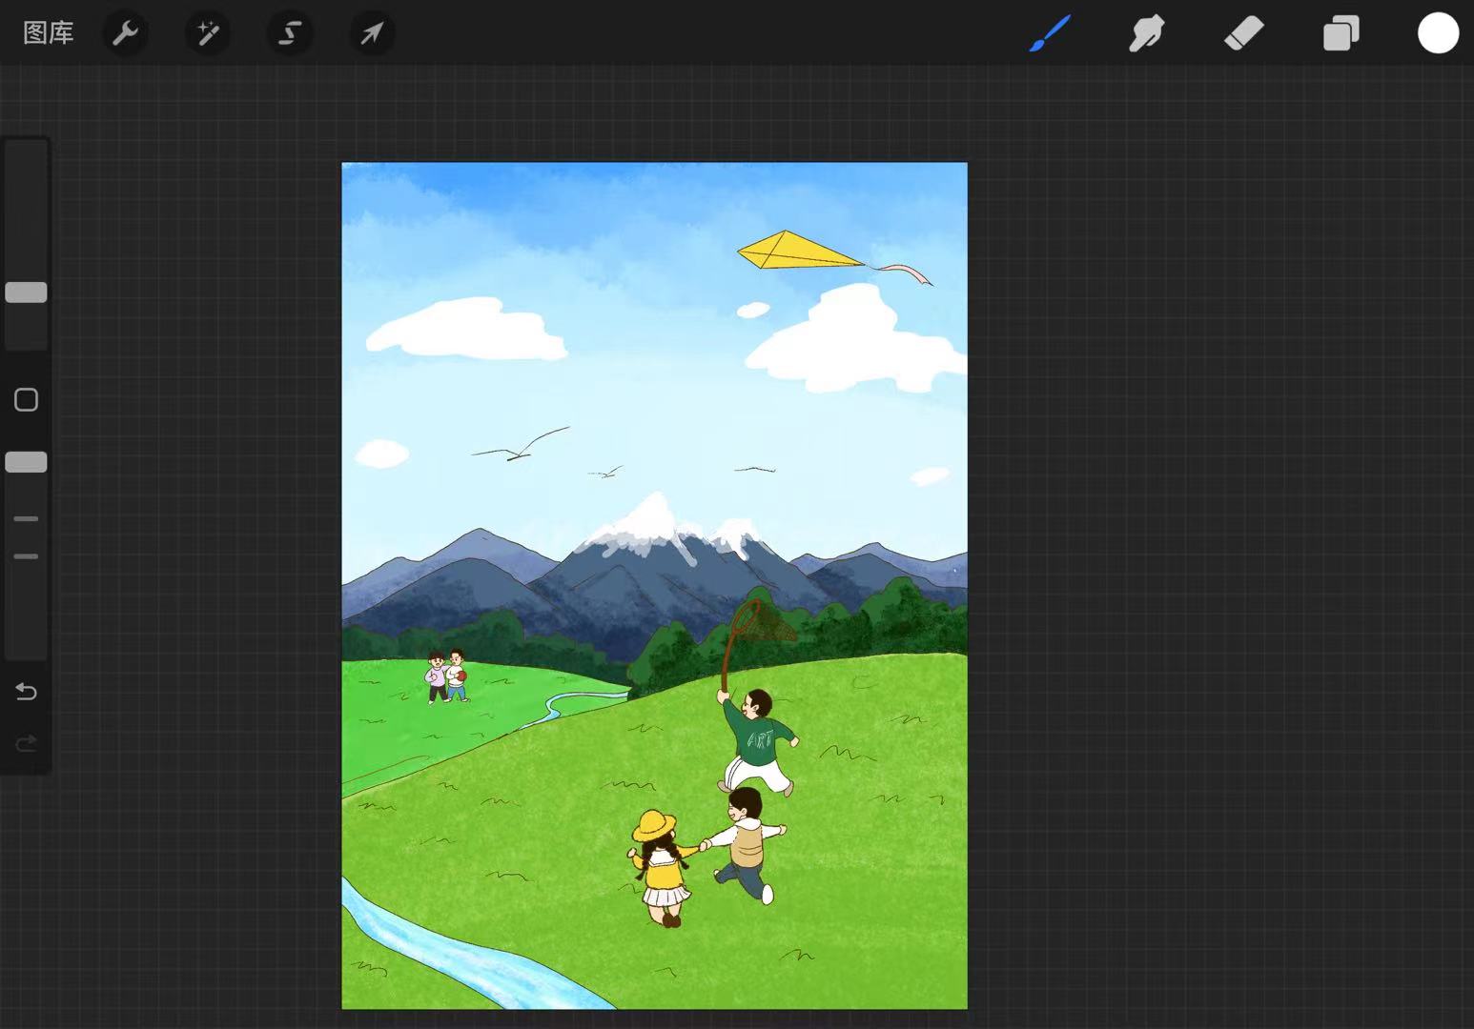Screen dimensions: 1474x1029
Task: Redo the last action
Action: point(26,743)
